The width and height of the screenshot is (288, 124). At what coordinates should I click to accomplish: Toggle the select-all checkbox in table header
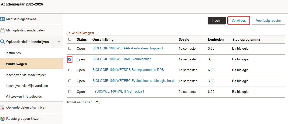point(70,39)
